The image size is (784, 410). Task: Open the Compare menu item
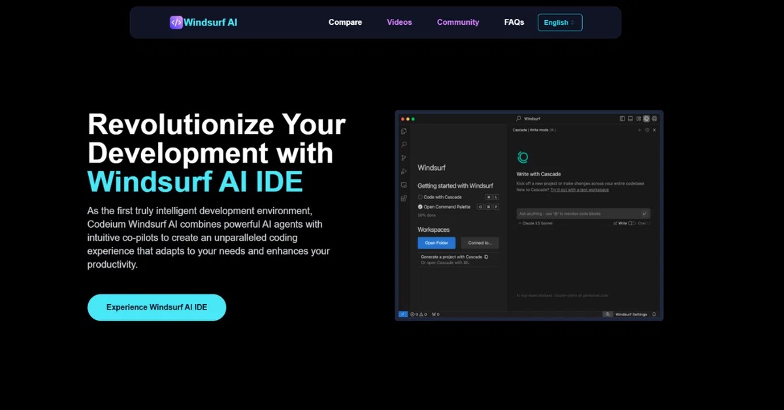point(345,22)
